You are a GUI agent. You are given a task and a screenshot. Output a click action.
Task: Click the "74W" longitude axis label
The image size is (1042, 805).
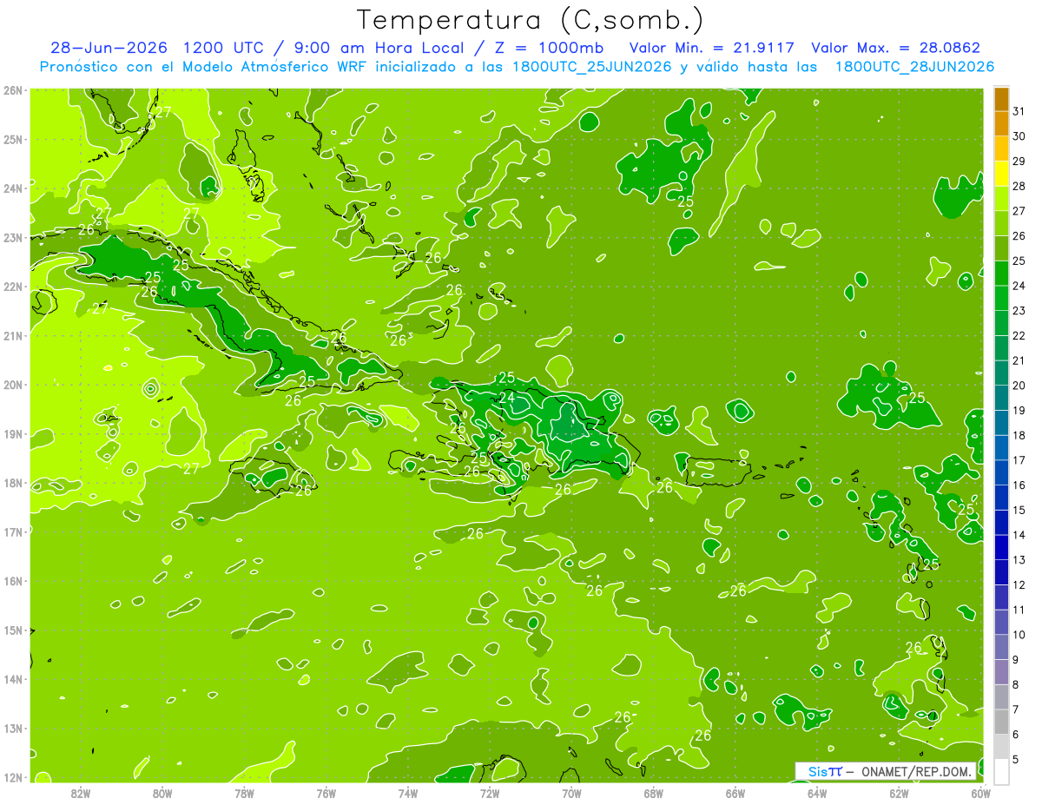[408, 793]
